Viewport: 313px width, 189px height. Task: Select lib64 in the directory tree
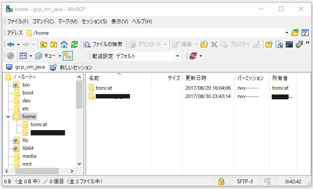point(28,148)
